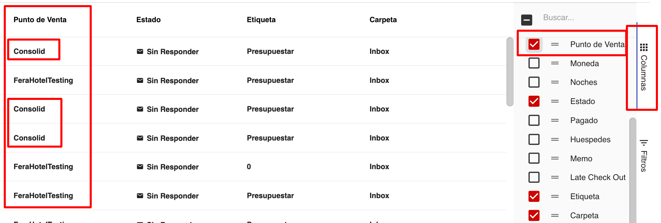Sort by the Etiqueta column header
661x223 pixels.
[x=261, y=20]
